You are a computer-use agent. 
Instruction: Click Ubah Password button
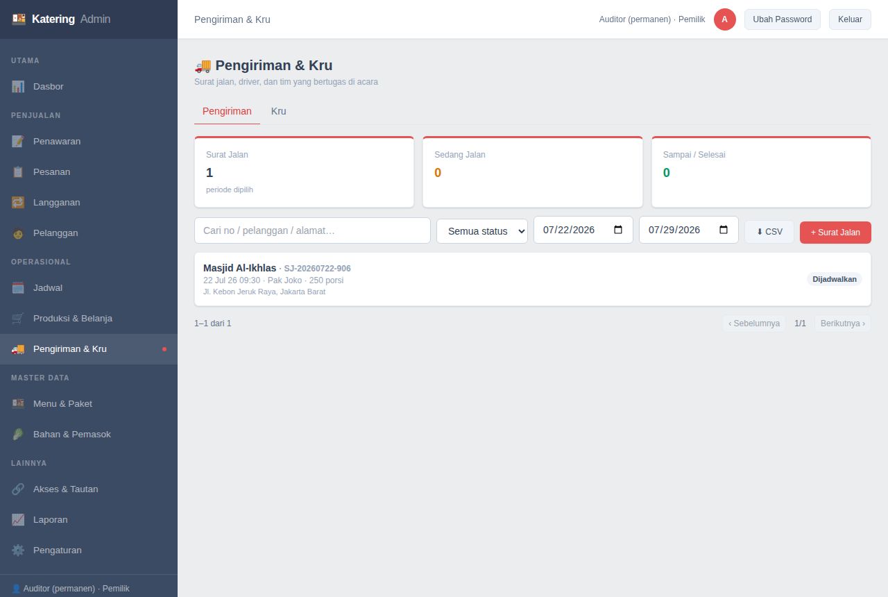pos(783,19)
